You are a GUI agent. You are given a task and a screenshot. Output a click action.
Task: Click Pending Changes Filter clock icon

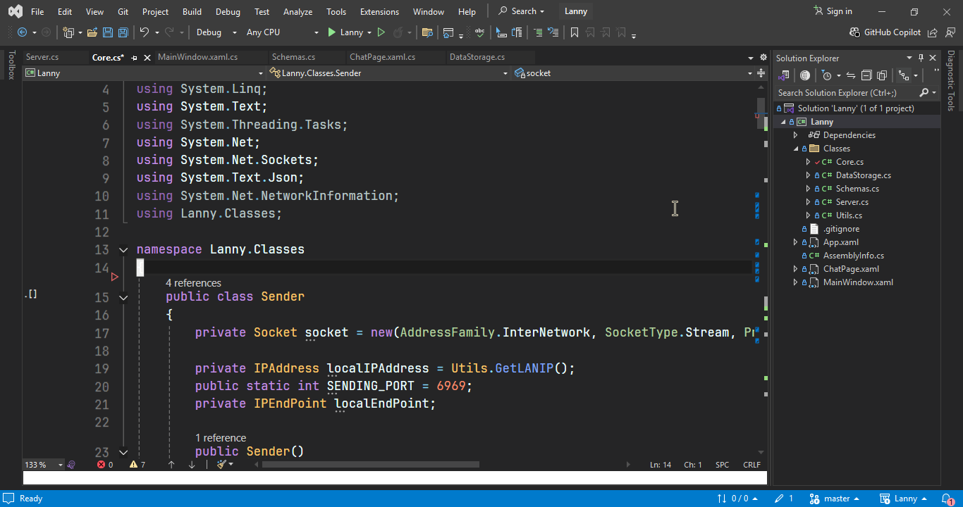(828, 75)
